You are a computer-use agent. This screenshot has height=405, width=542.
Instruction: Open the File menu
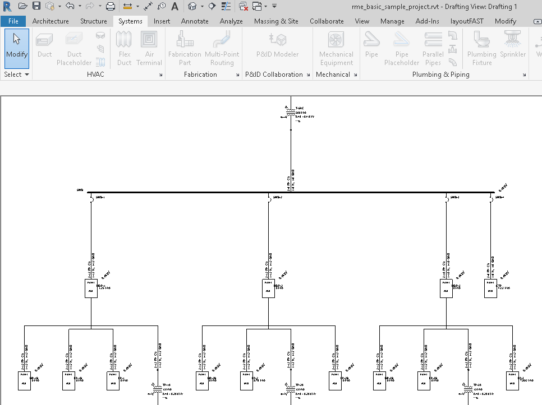13,21
